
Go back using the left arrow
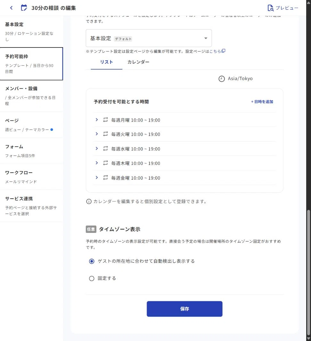coord(11,8)
